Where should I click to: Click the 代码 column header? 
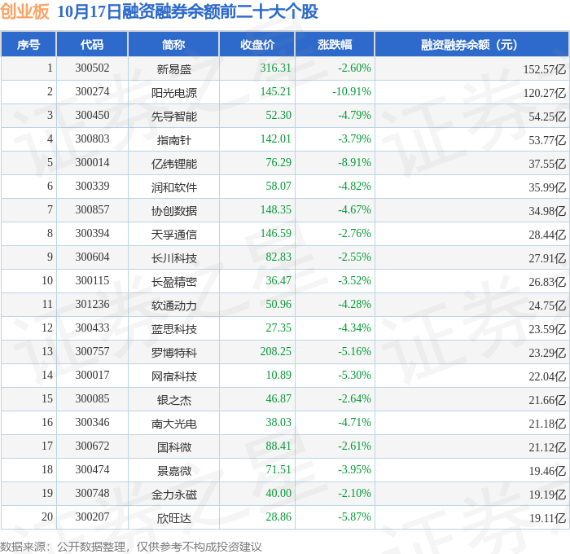92,44
